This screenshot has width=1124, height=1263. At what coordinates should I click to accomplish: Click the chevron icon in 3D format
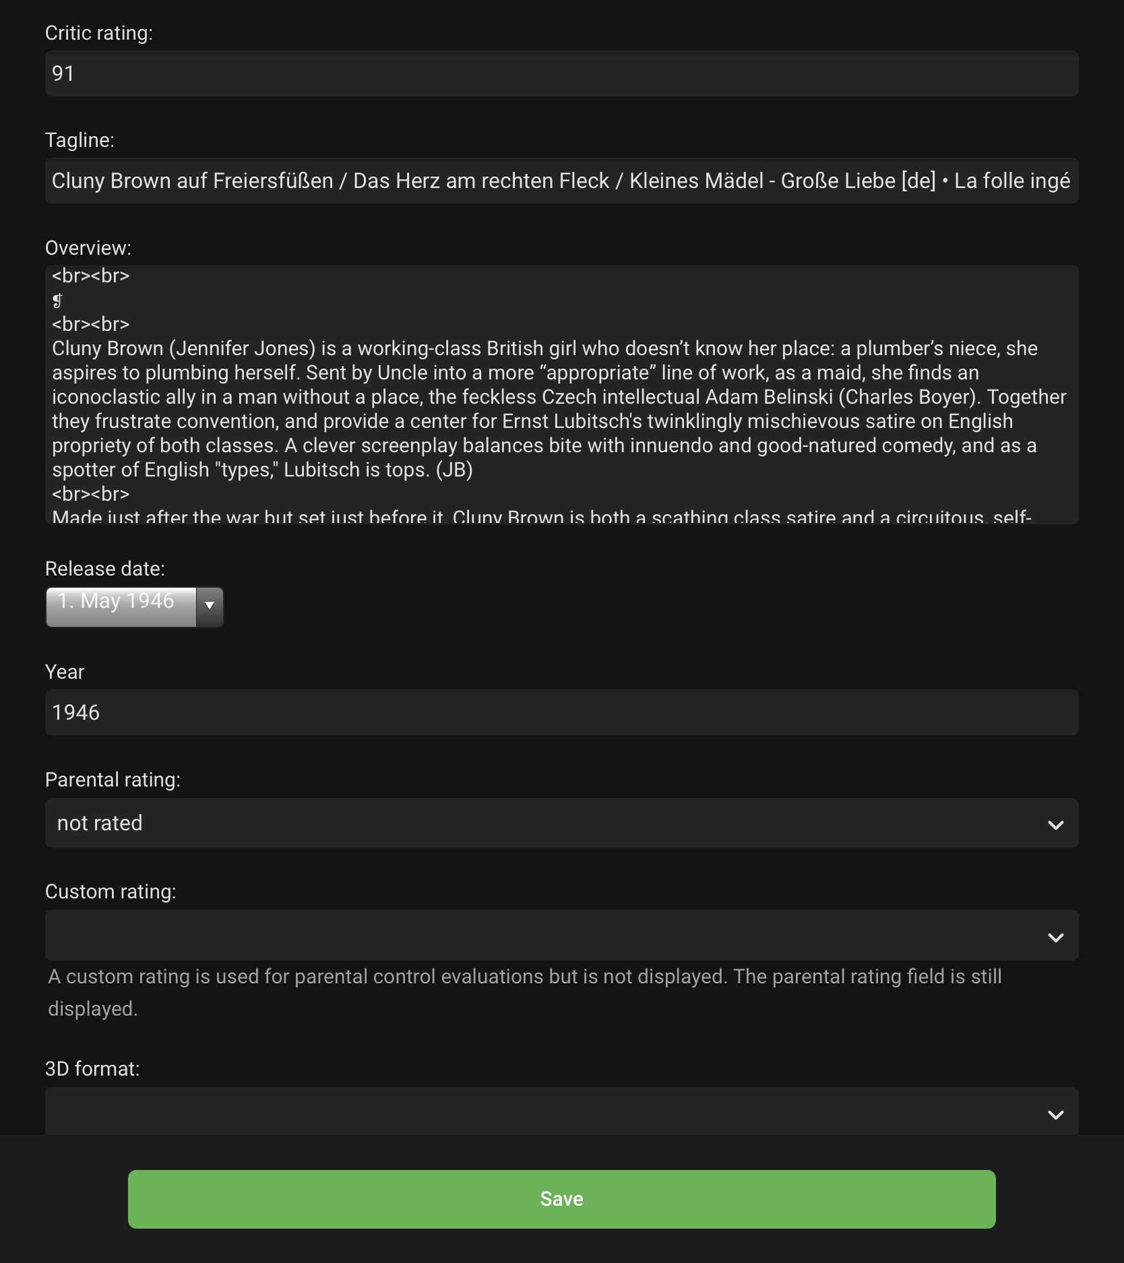click(x=1055, y=1114)
